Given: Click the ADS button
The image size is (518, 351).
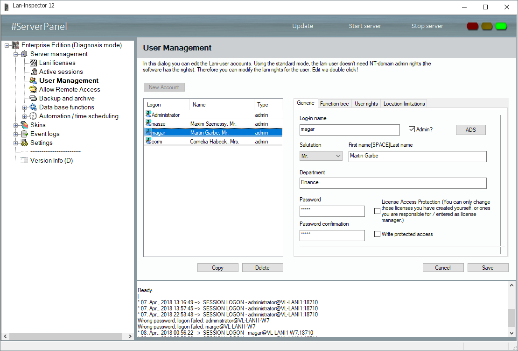Looking at the screenshot, I should click(471, 129).
